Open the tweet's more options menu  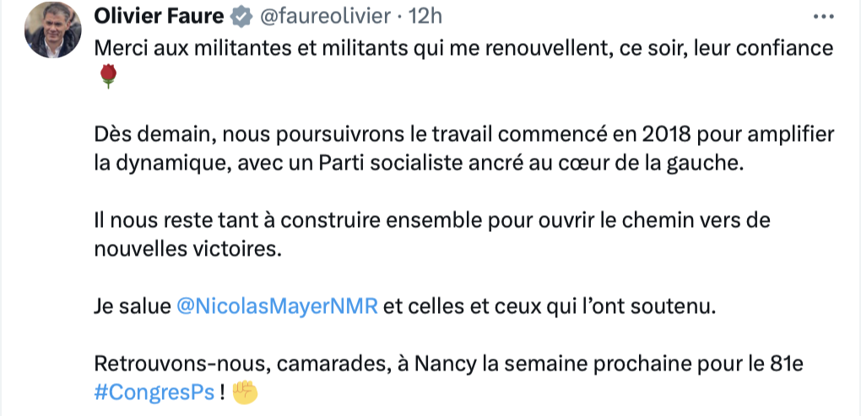click(822, 16)
